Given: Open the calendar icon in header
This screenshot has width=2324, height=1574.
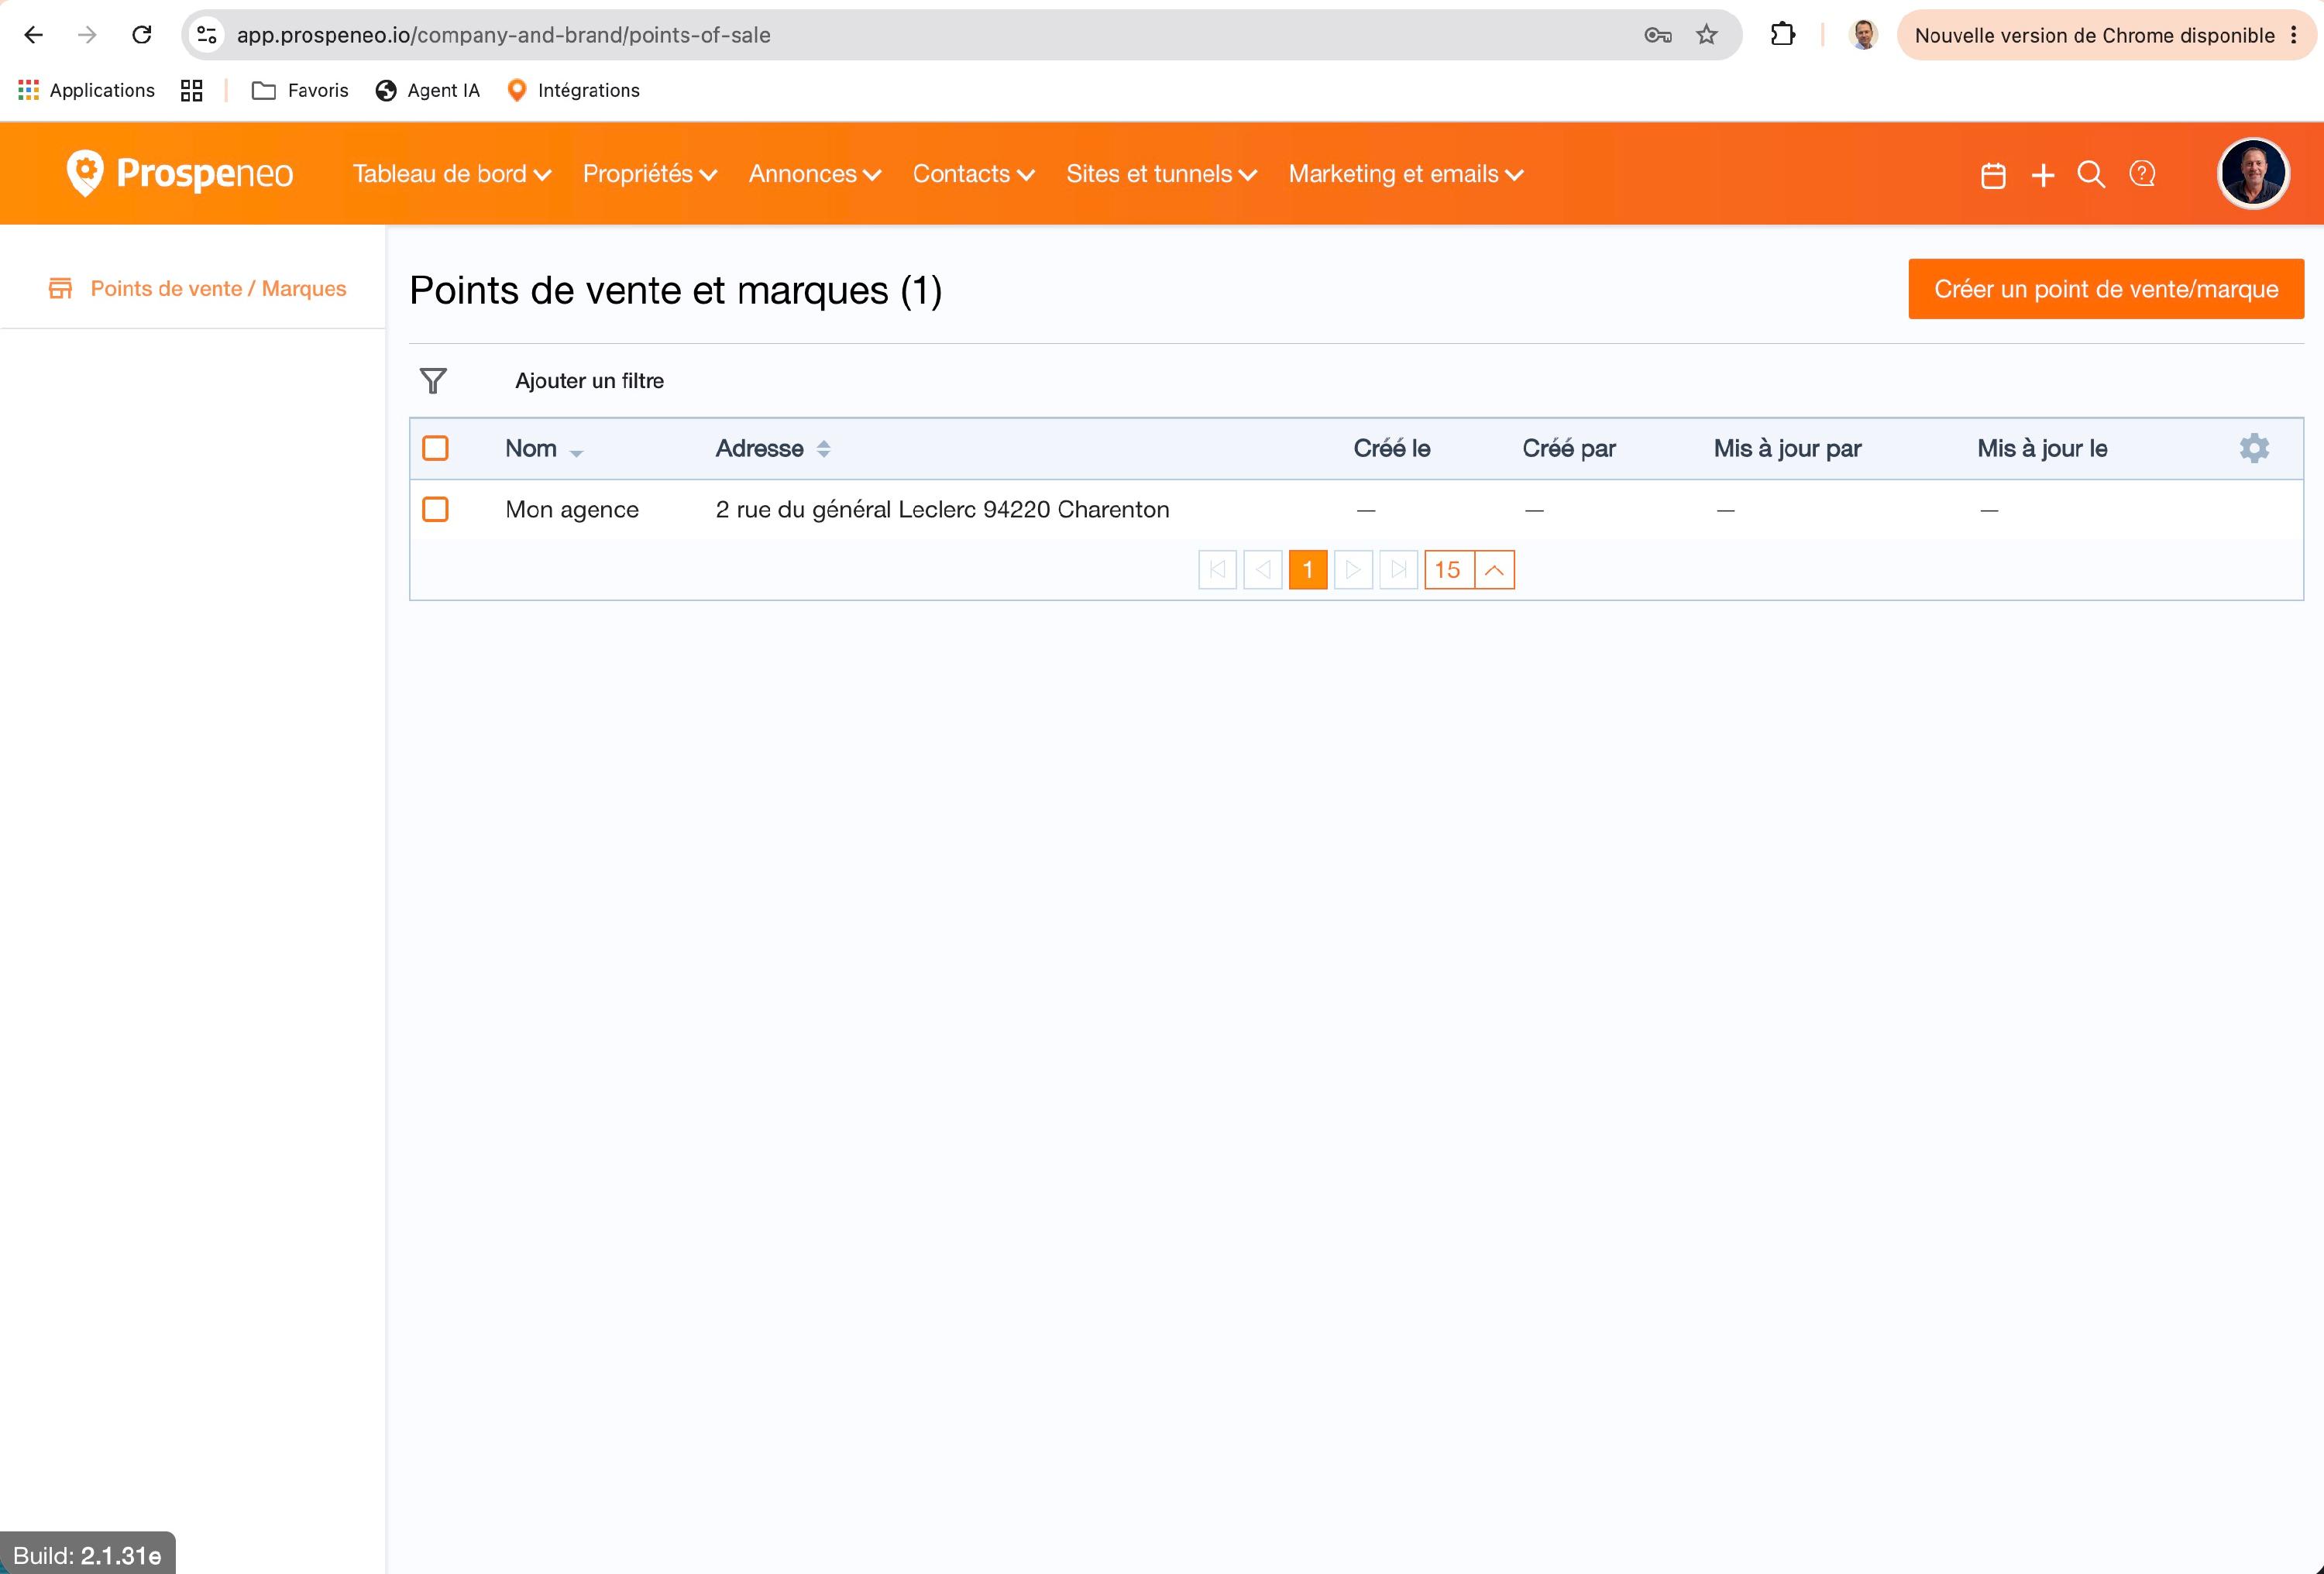Looking at the screenshot, I should pyautogui.click(x=1993, y=175).
